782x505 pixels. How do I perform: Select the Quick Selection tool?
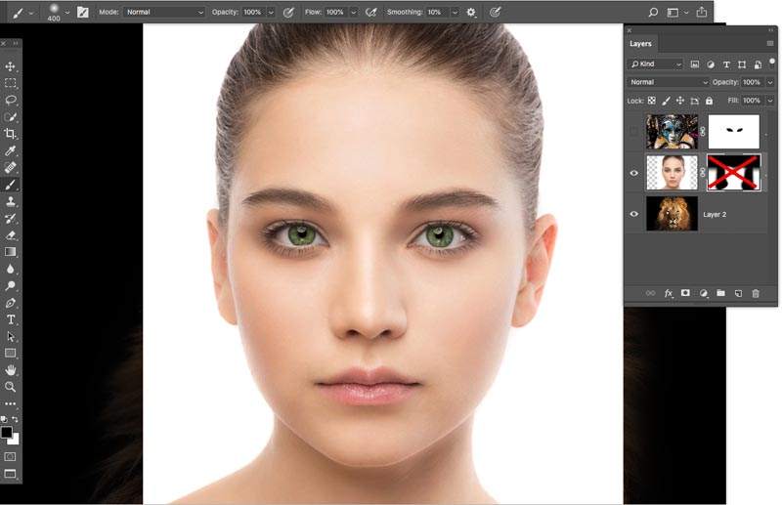pyautogui.click(x=10, y=117)
